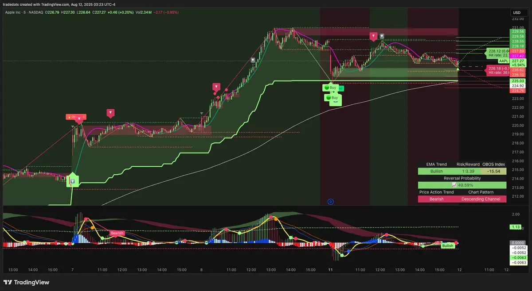Click the day 7 label on the time axis
The width and height of the screenshot is (532, 291).
pos(72,269)
